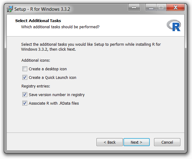
Task: Click the 'Save version number in registry' label
Action: pyautogui.click(x=57, y=95)
